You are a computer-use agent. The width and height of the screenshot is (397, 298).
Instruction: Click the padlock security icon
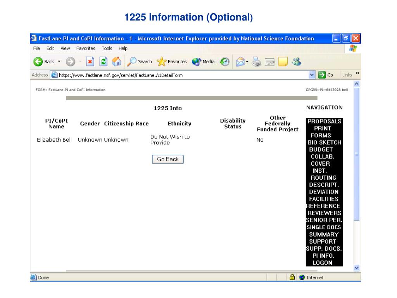[292, 277]
